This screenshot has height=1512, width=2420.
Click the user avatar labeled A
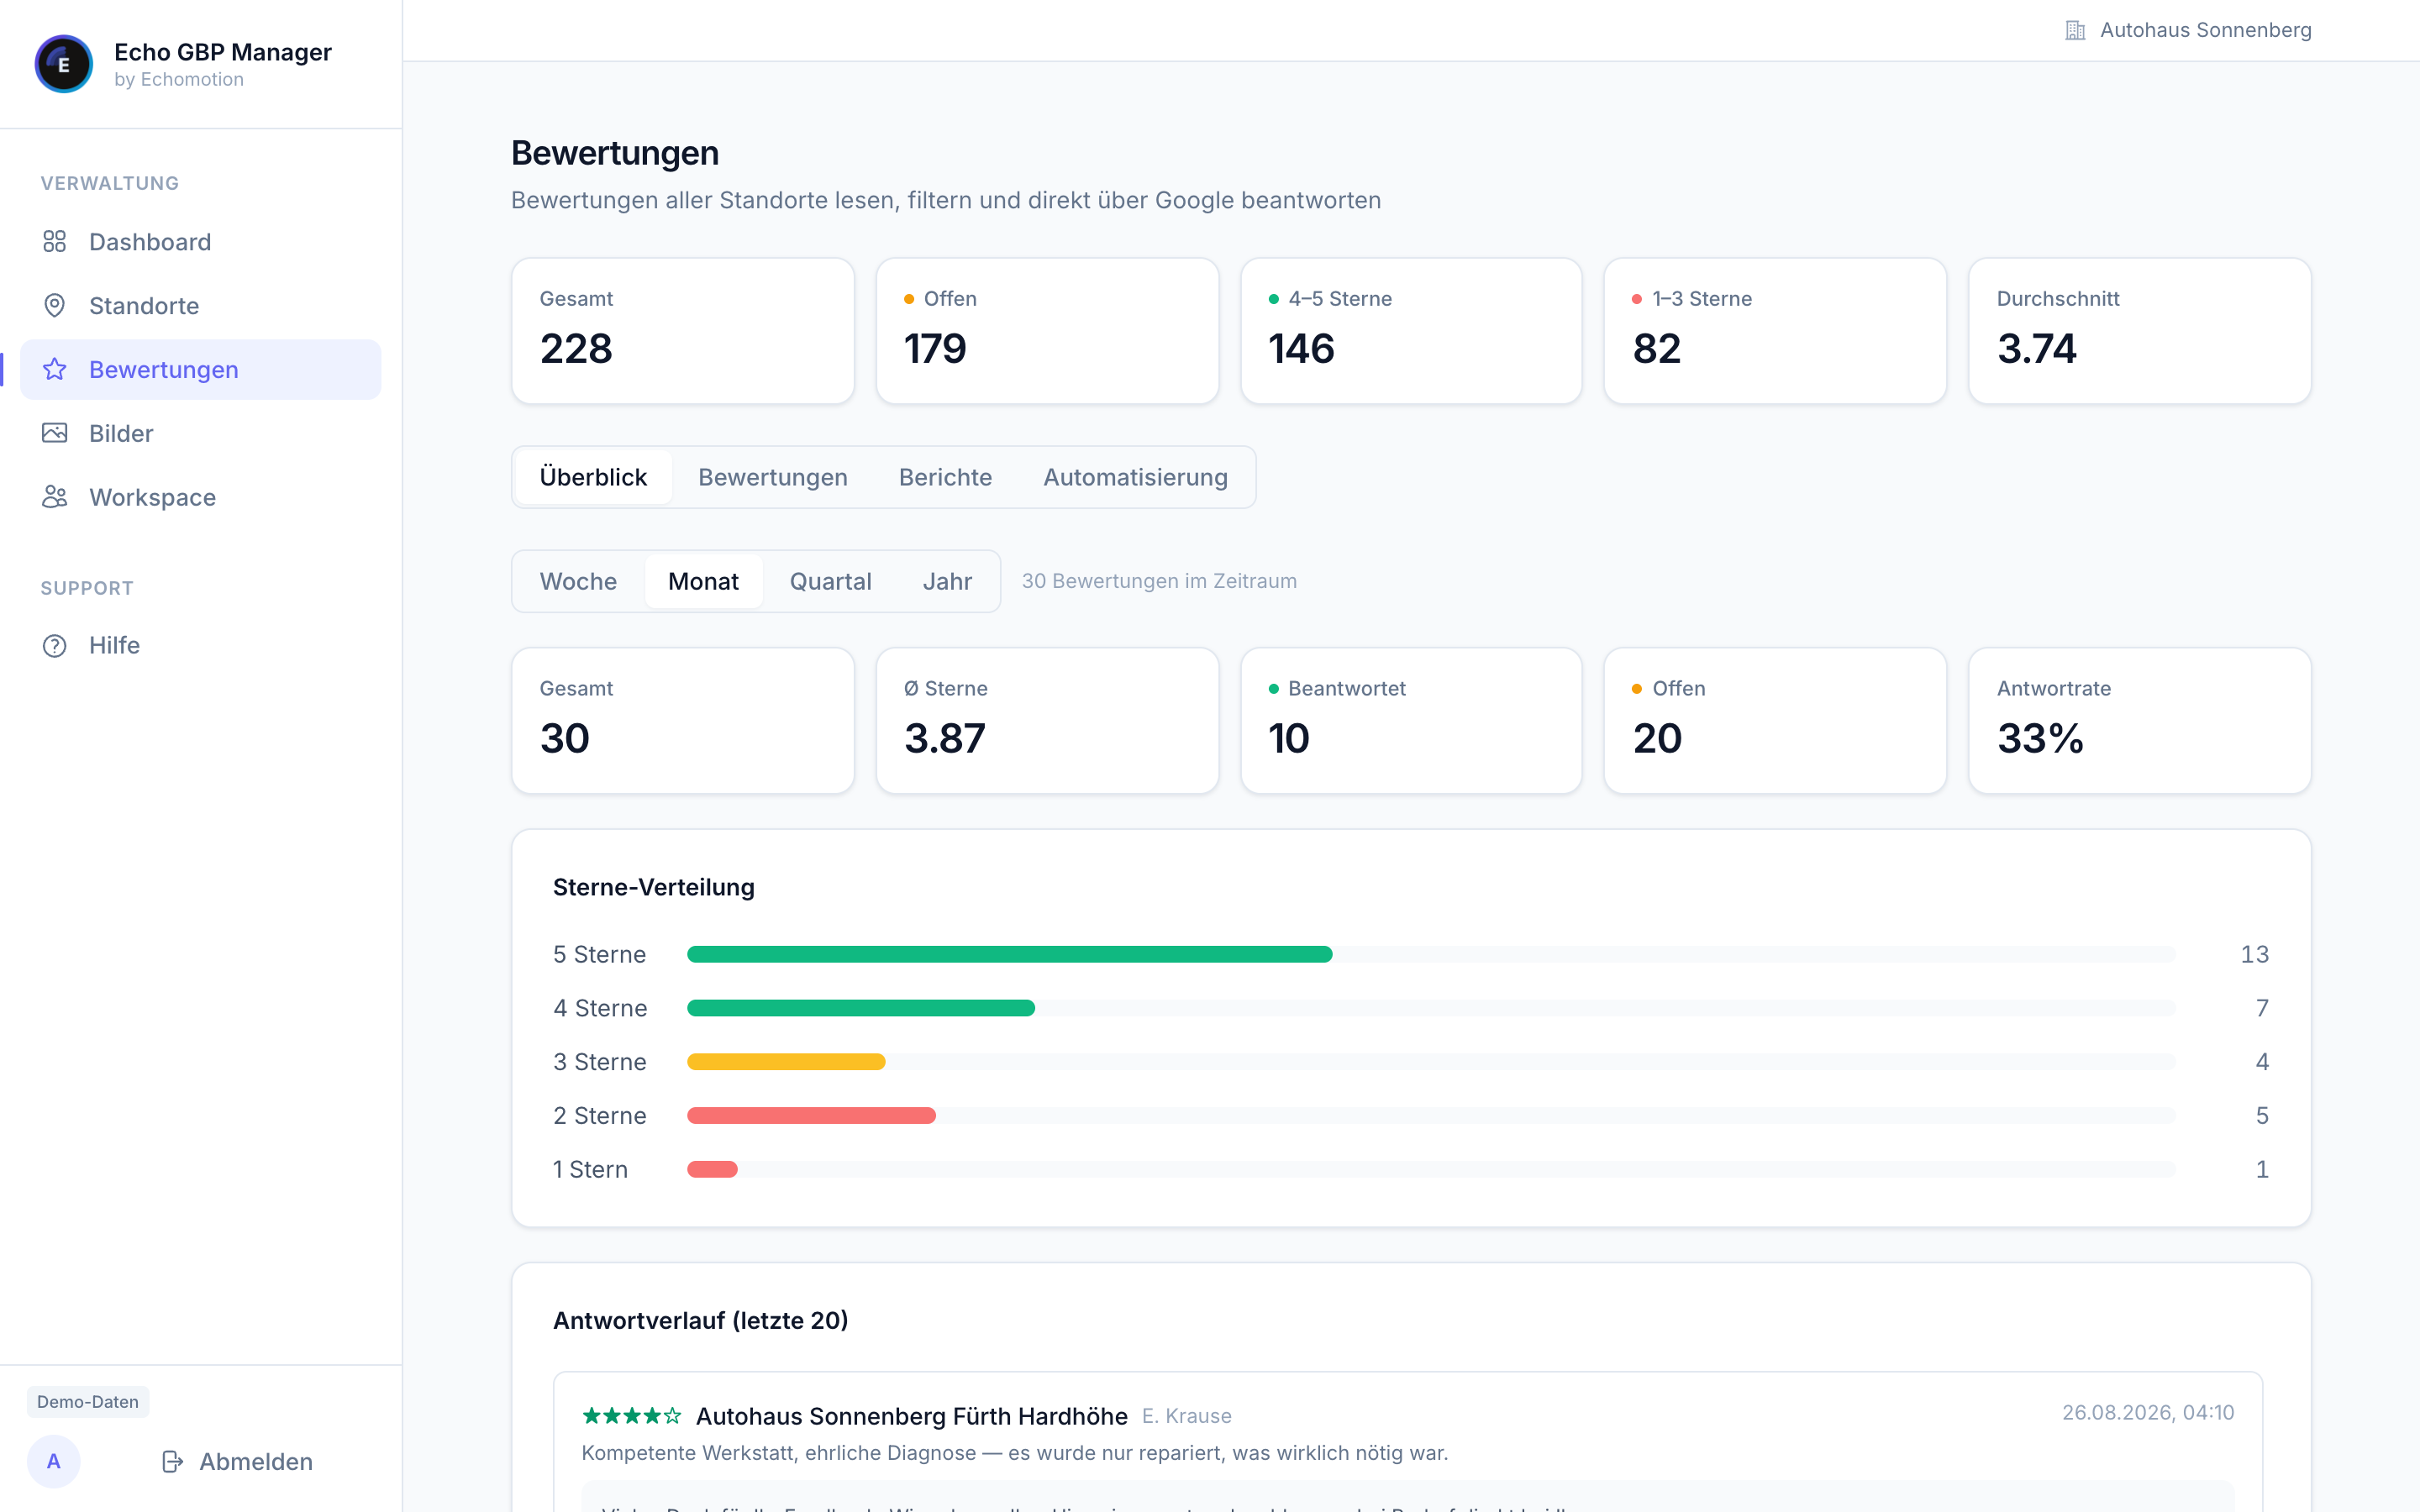tap(54, 1462)
